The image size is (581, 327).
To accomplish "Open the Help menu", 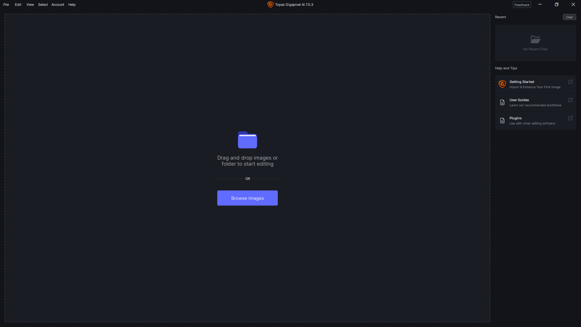I will pos(72,5).
